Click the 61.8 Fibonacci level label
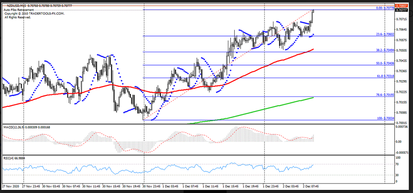This screenshot has width=413, height=193. point(384,76)
